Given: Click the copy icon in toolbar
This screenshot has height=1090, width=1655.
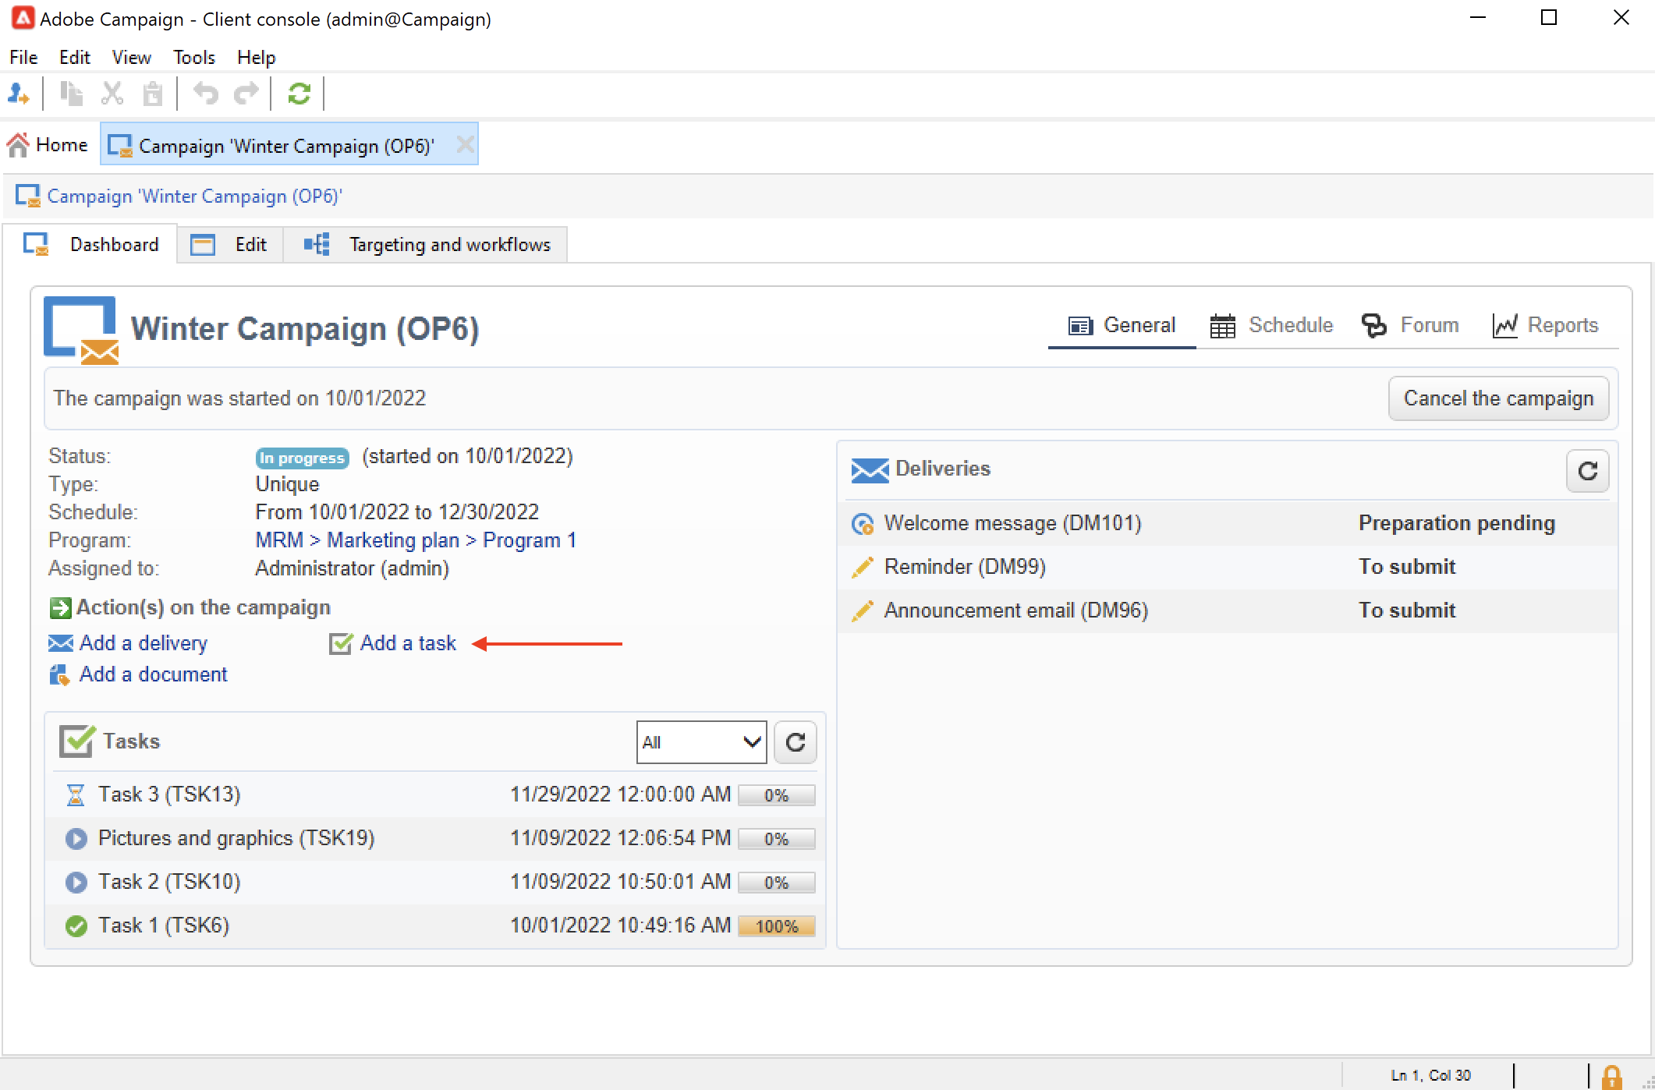Looking at the screenshot, I should click(72, 94).
